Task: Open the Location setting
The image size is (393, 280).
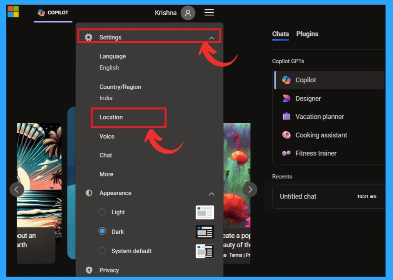Action: (111, 117)
